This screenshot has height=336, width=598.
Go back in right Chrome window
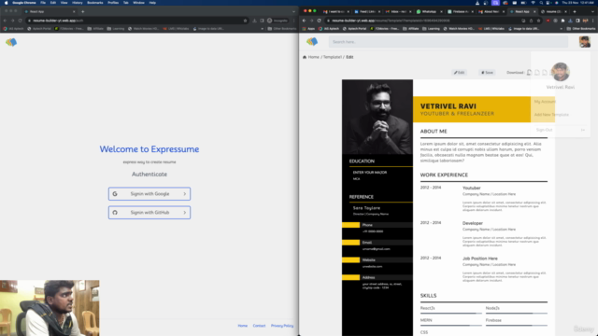(x=304, y=21)
